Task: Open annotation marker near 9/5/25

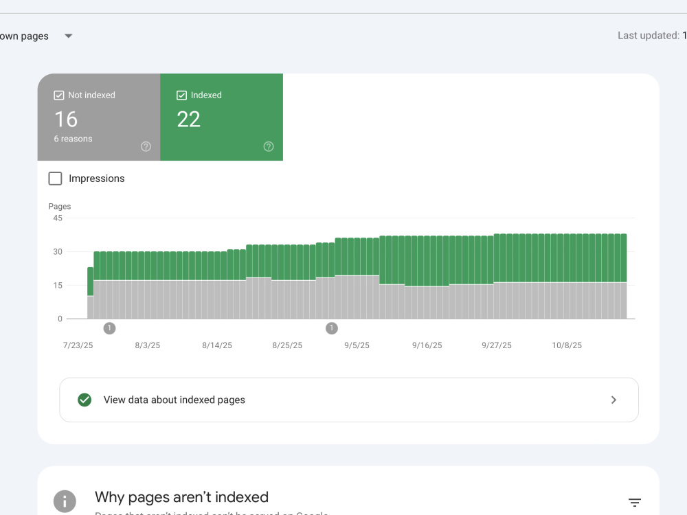Action: coord(332,328)
